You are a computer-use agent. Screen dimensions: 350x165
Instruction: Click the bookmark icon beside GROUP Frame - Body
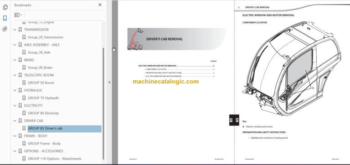(x=24, y=143)
